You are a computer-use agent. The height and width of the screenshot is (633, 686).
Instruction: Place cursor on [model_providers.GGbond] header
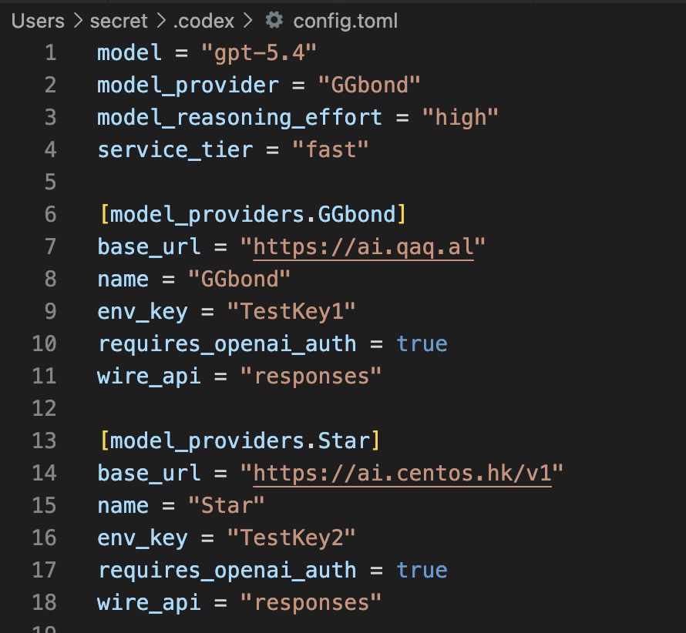(x=253, y=215)
